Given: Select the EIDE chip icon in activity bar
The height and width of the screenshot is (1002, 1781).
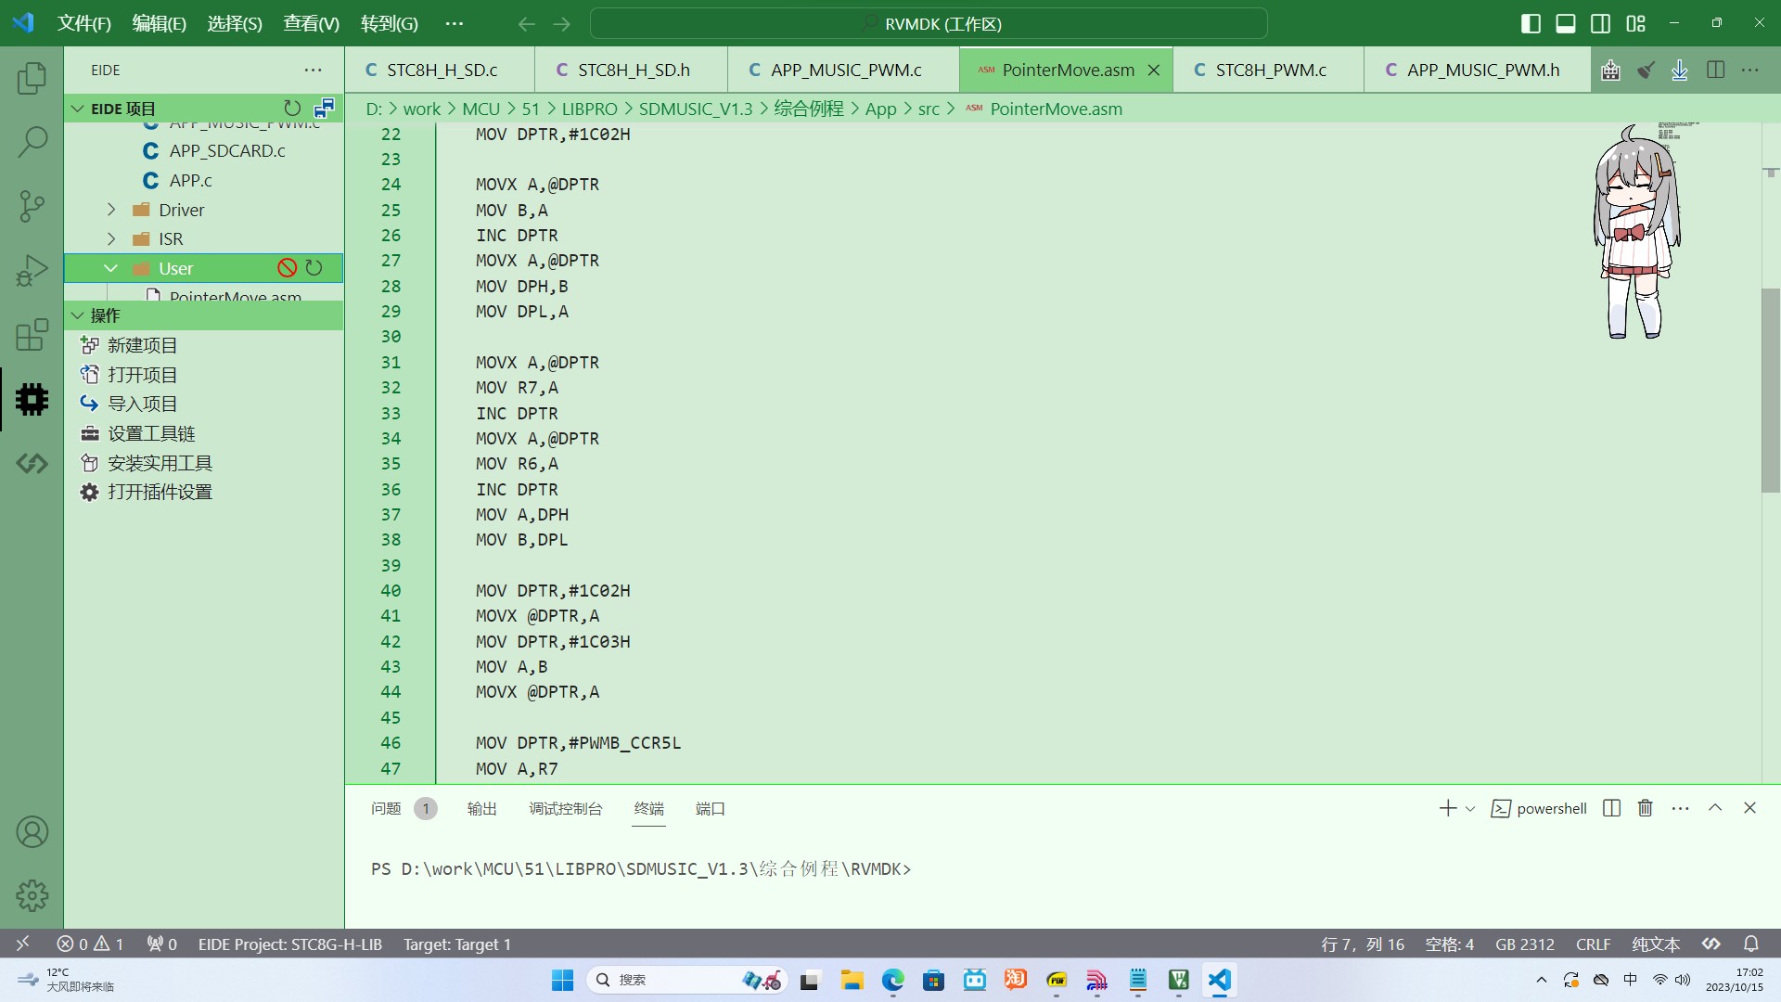Looking at the screenshot, I should pos(32,399).
